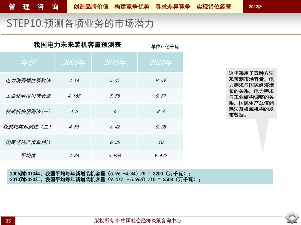Select the '平均值' row label
Viewport: 301px width, 225px height.
point(28,155)
